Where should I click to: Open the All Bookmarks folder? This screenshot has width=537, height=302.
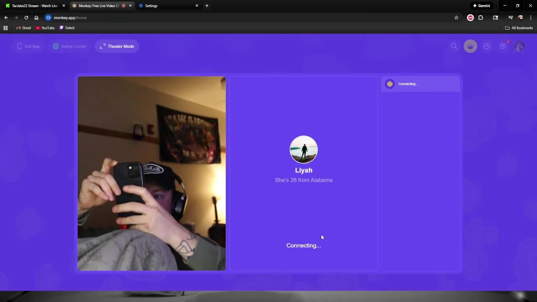[519, 28]
